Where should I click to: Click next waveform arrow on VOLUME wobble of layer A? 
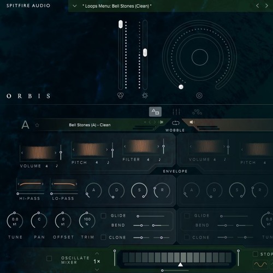[x=55, y=153]
